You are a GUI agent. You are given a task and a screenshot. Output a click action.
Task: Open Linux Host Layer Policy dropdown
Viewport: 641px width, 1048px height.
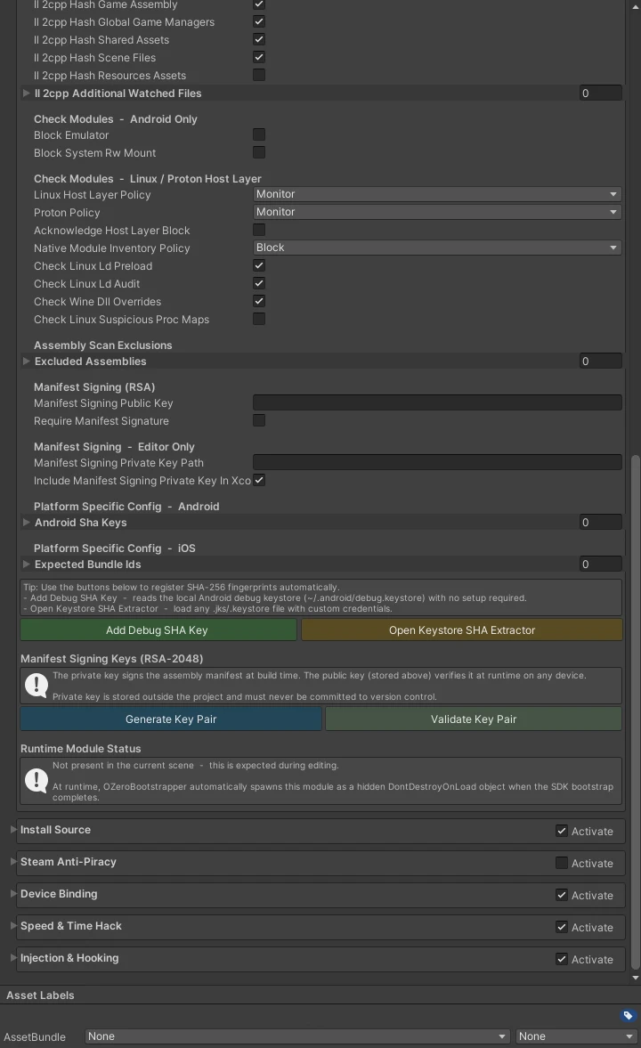click(437, 194)
